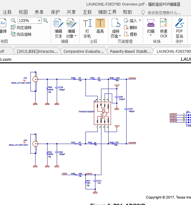The width and height of the screenshot is (191, 205).
Task: Open the Help (帮助) ribbon tab
Action: click(127, 12)
